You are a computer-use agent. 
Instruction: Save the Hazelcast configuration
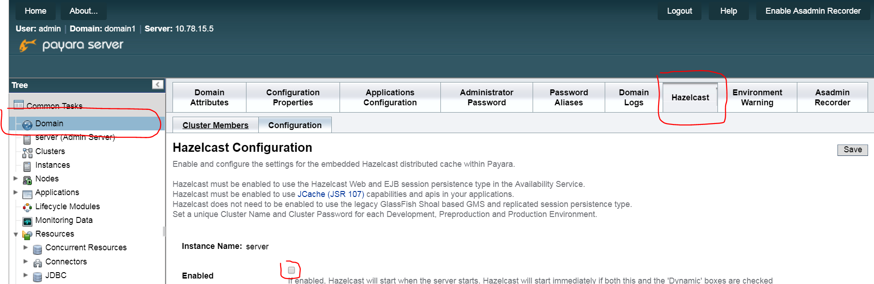853,150
